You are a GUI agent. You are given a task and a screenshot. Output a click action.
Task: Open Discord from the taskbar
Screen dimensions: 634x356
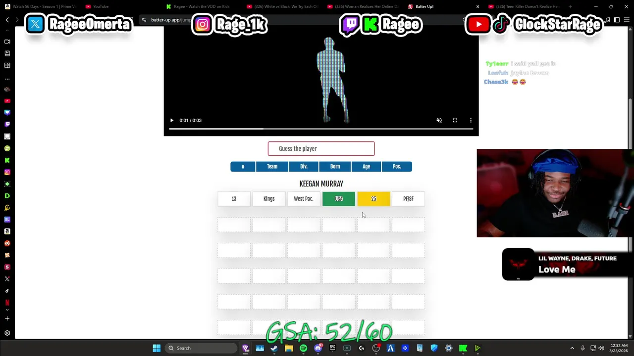tap(318, 348)
